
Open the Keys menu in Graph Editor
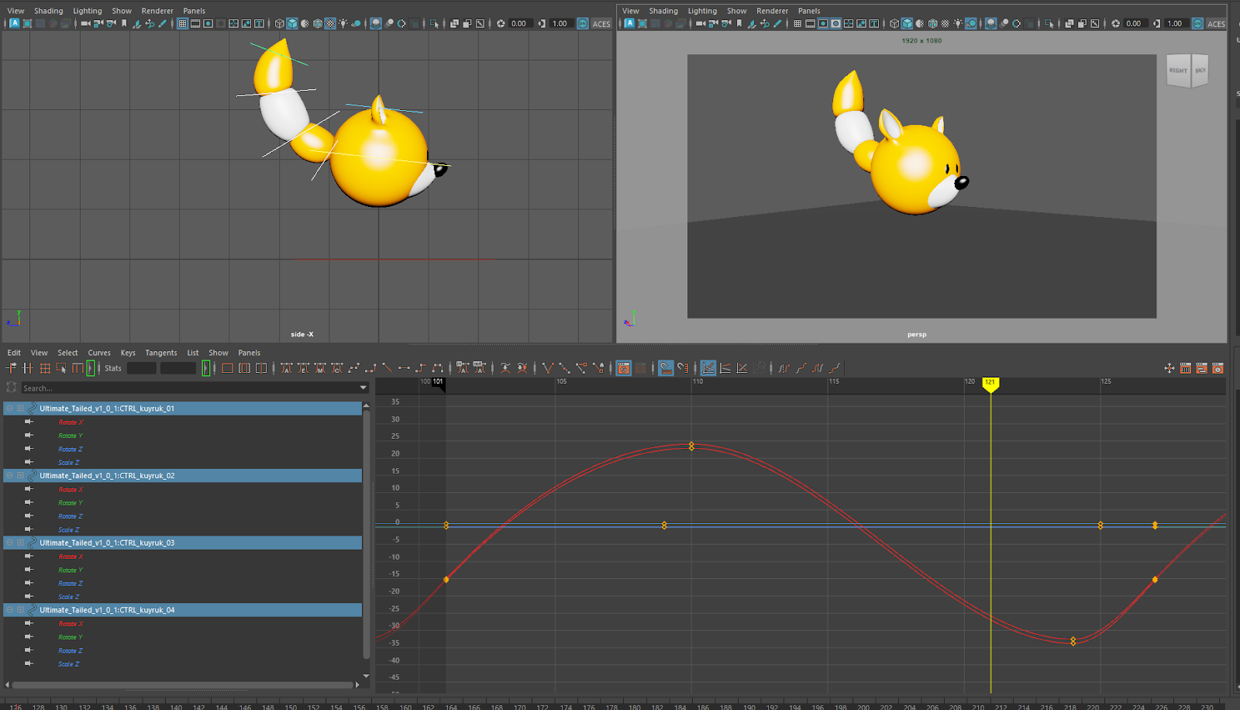pyautogui.click(x=128, y=353)
